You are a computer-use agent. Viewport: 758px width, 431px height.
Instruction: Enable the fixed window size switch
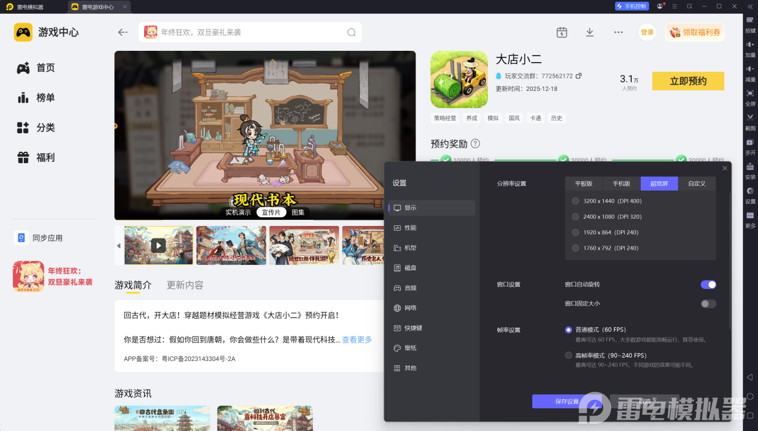tap(708, 304)
